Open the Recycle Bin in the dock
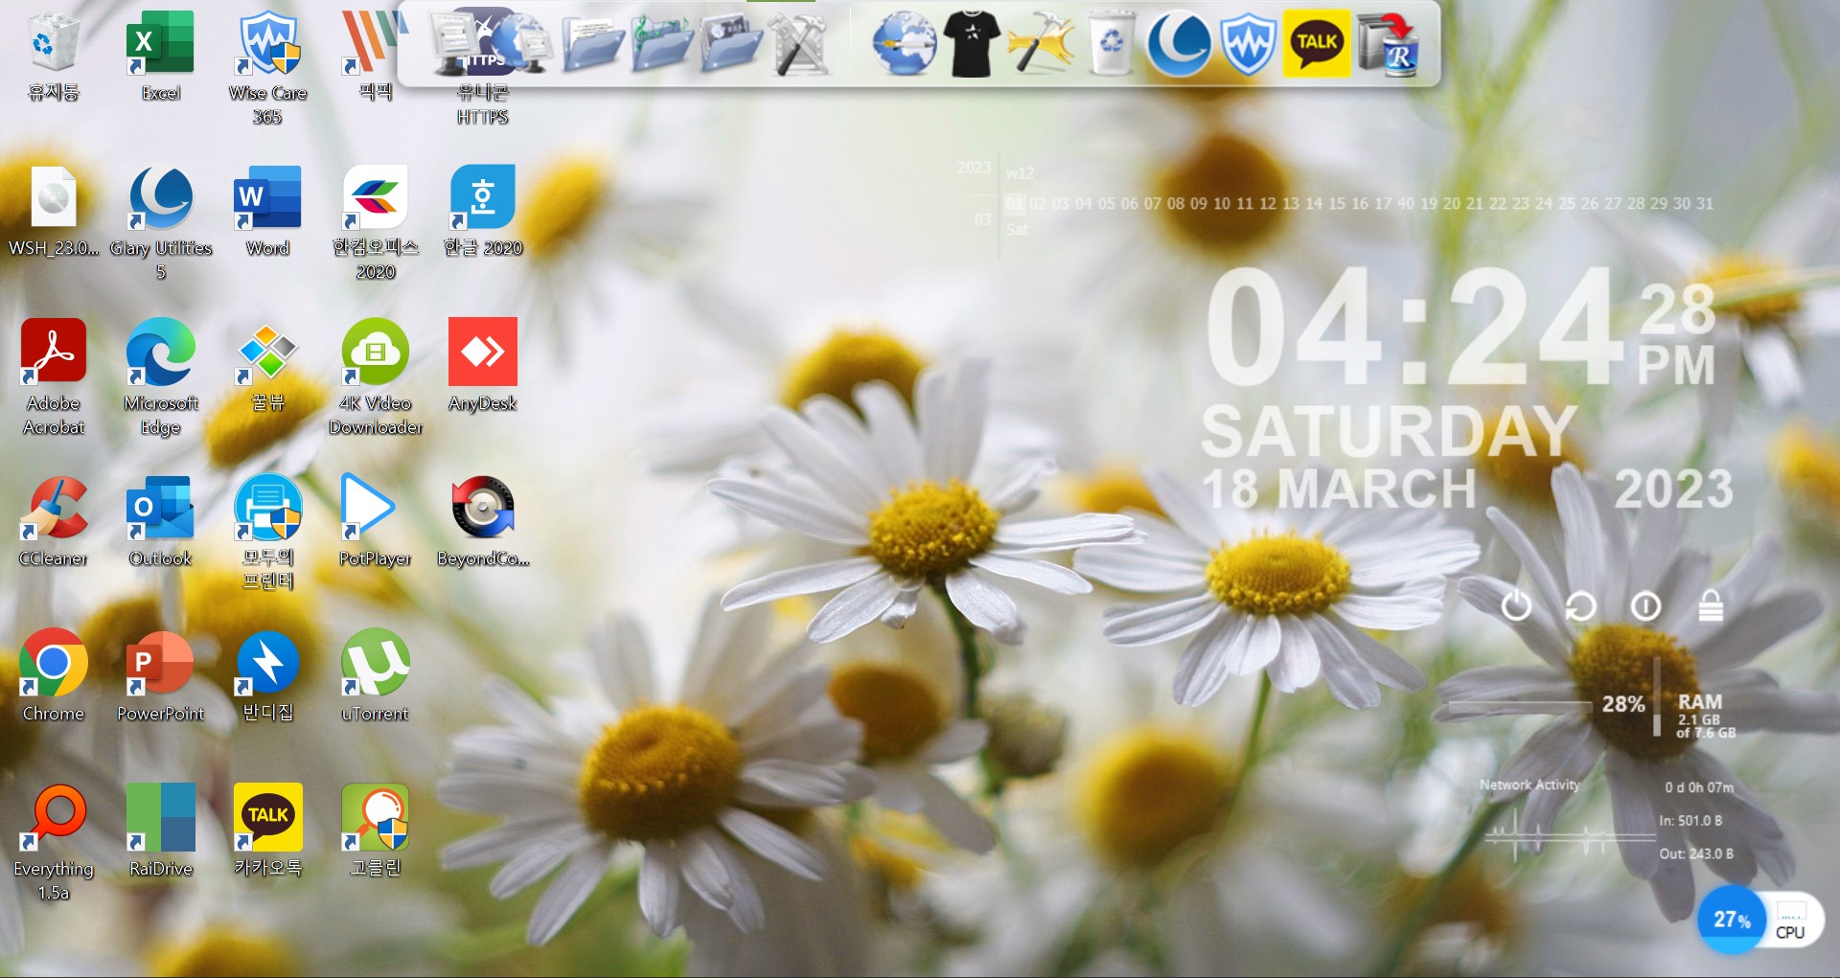The image size is (1840, 978). (1110, 44)
